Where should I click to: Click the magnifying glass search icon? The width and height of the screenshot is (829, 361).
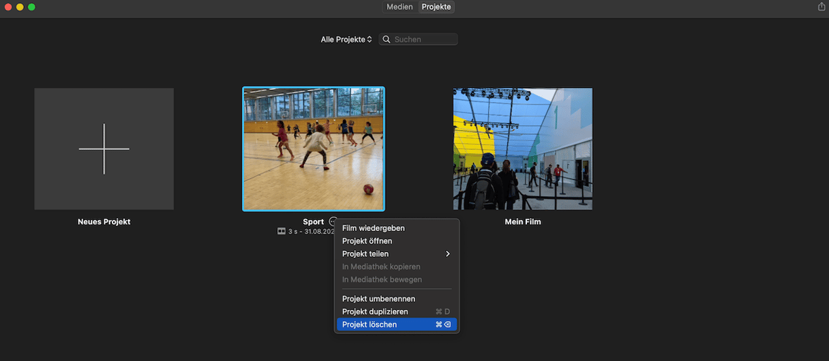pyautogui.click(x=387, y=40)
